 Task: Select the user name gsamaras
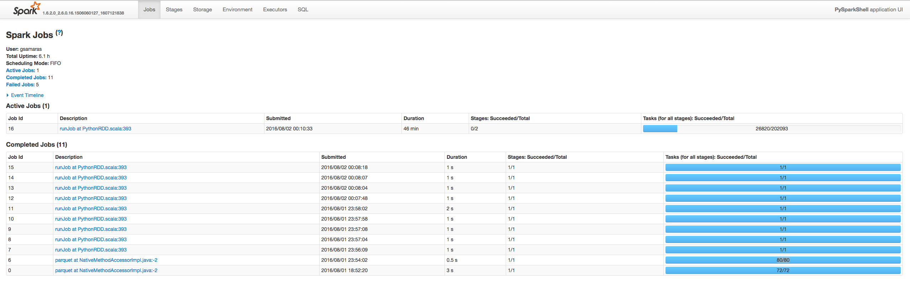(x=31, y=49)
